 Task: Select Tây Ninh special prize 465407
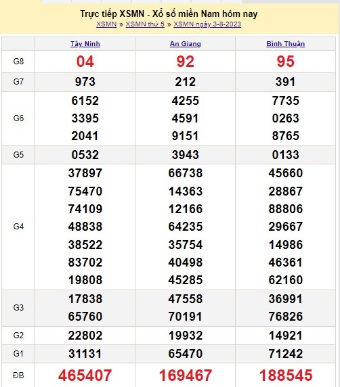(x=85, y=375)
